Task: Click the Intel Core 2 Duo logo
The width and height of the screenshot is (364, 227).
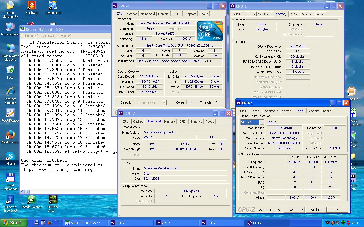Action: (210, 31)
